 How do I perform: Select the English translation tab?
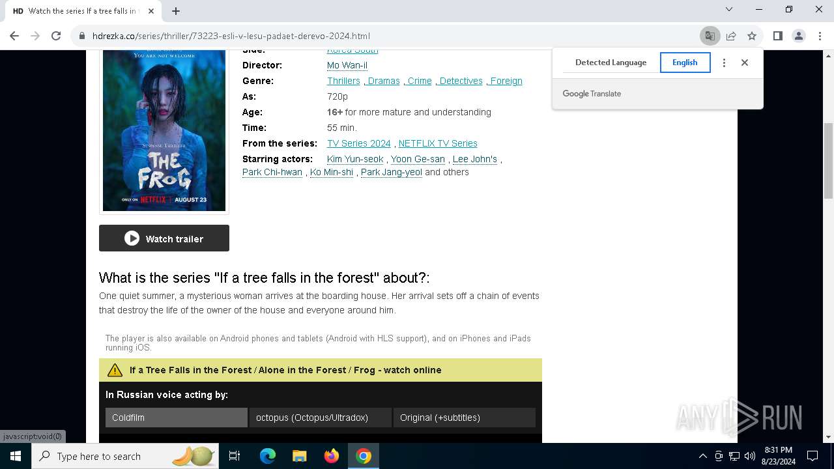(685, 63)
